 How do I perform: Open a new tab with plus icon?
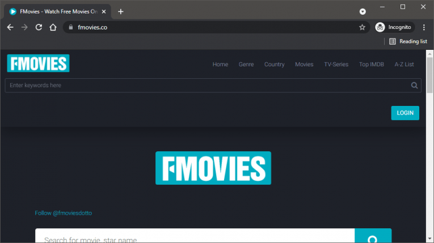point(120,11)
